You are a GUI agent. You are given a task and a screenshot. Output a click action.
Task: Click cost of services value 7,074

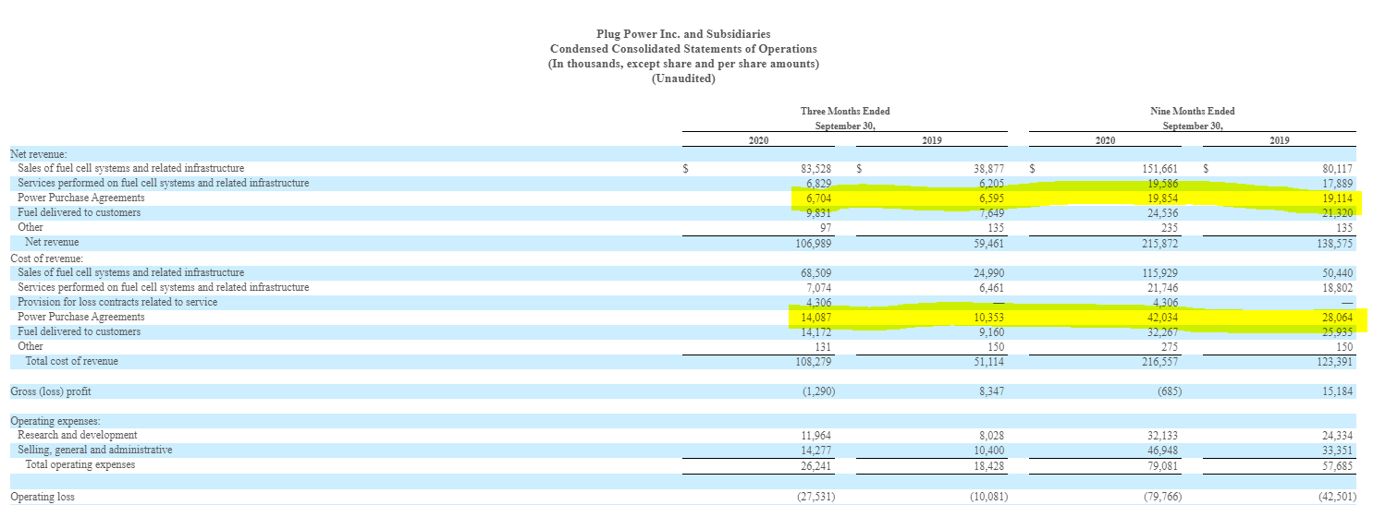[x=821, y=287]
